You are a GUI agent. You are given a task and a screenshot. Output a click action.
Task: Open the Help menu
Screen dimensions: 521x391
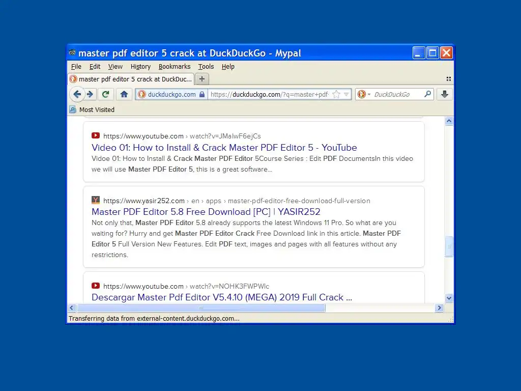228,67
